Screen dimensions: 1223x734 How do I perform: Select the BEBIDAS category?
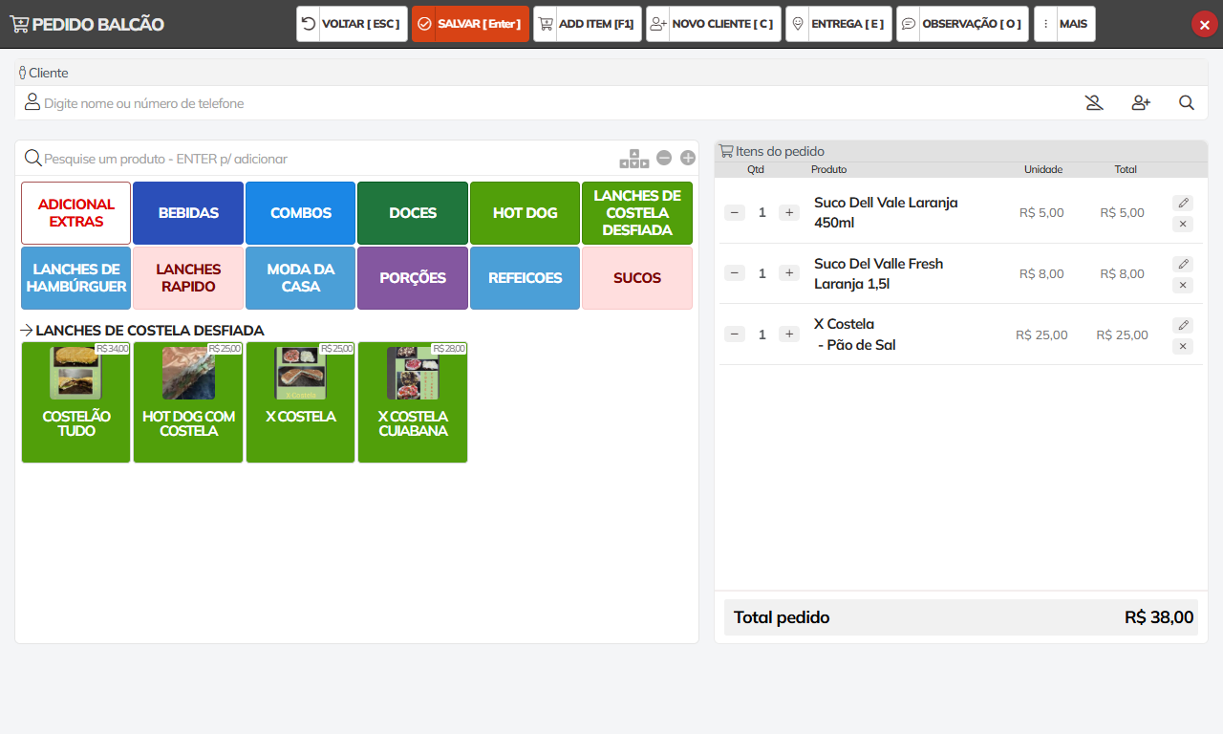point(188,213)
